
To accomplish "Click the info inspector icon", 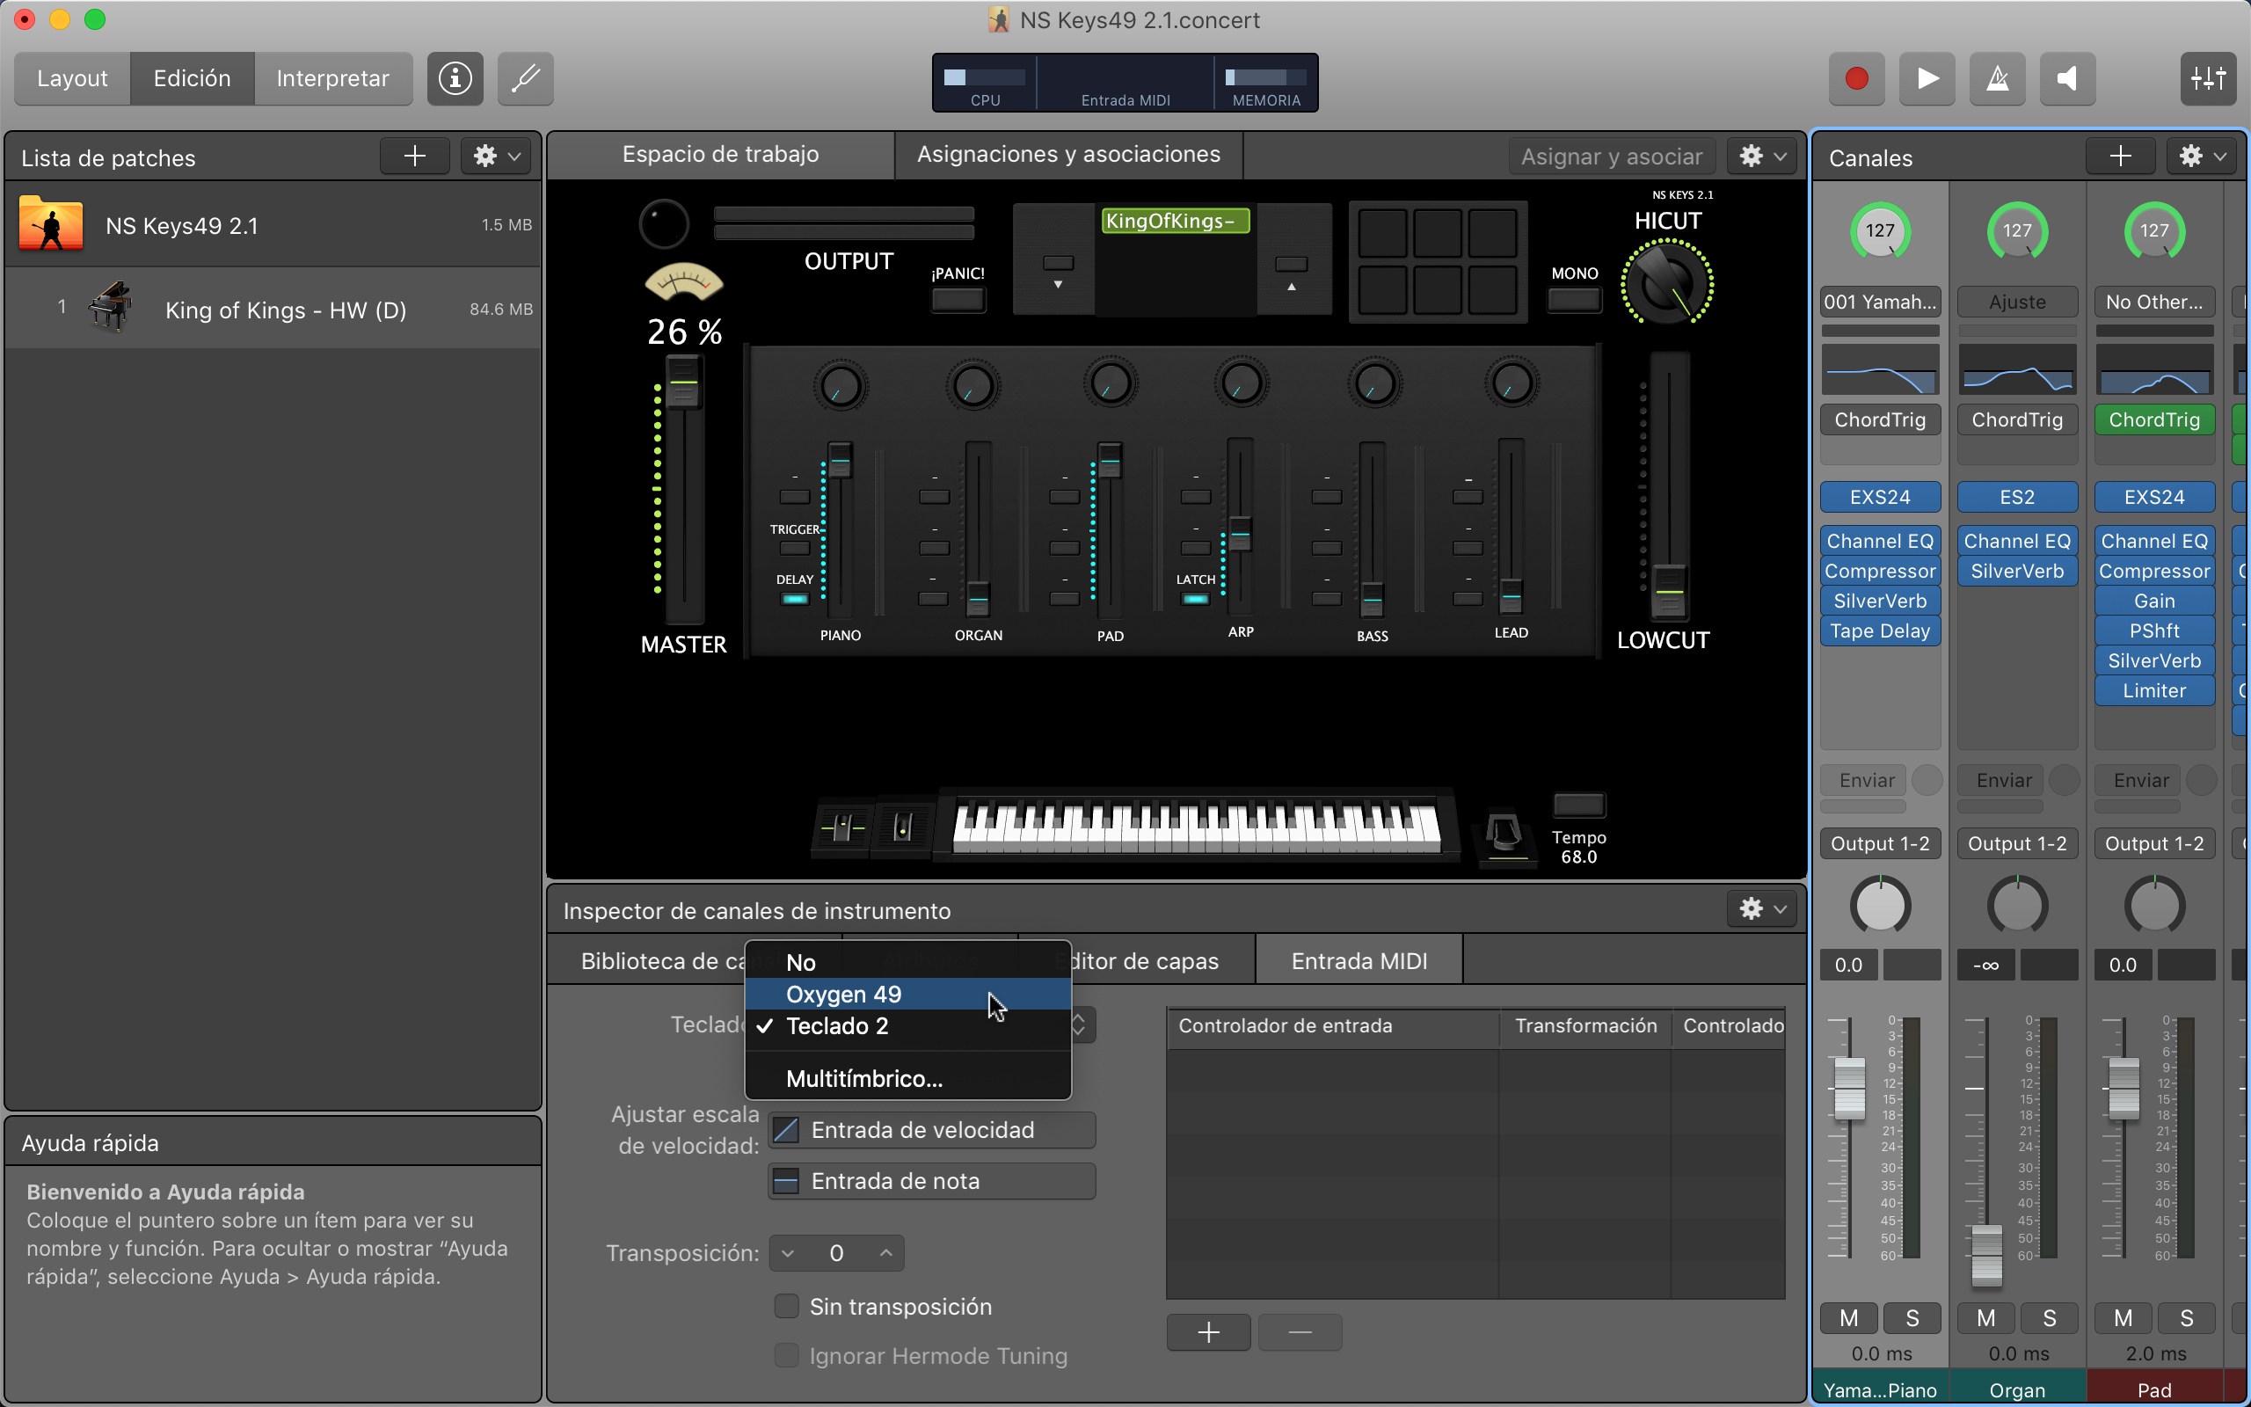I will [x=455, y=78].
